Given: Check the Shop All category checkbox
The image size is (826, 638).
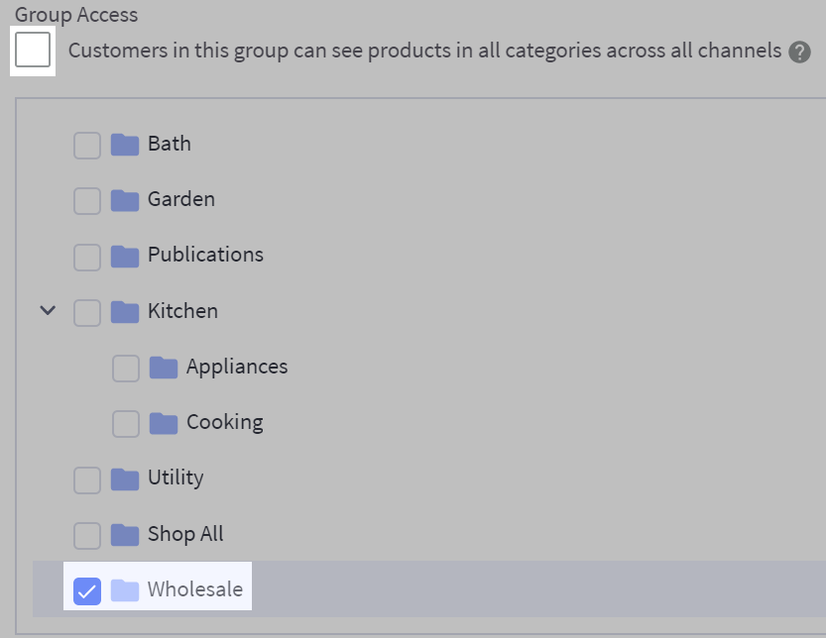Looking at the screenshot, I should pyautogui.click(x=86, y=534).
